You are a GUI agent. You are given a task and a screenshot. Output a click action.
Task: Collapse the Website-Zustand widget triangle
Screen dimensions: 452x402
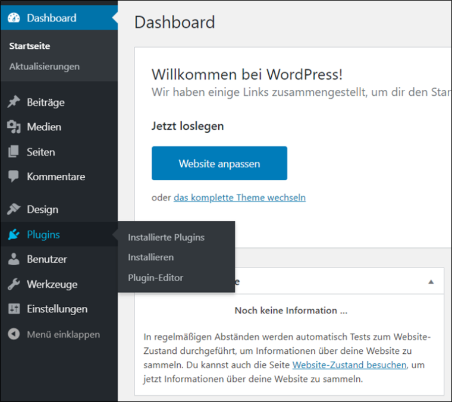tap(431, 281)
